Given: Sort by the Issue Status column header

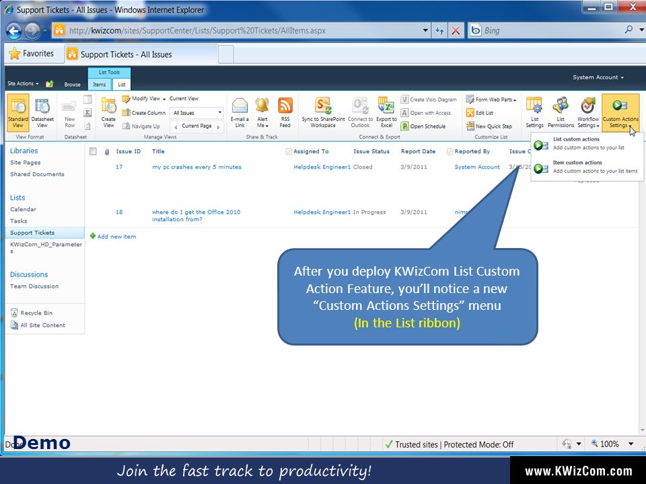Looking at the screenshot, I should pos(371,151).
